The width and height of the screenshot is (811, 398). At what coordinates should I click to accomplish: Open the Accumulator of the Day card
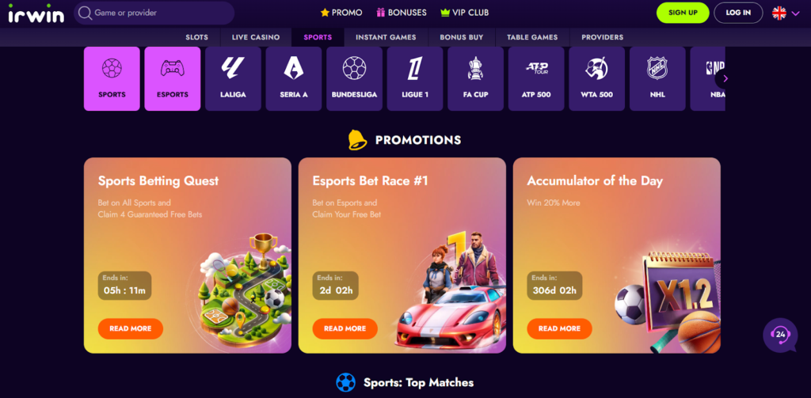[x=616, y=256]
